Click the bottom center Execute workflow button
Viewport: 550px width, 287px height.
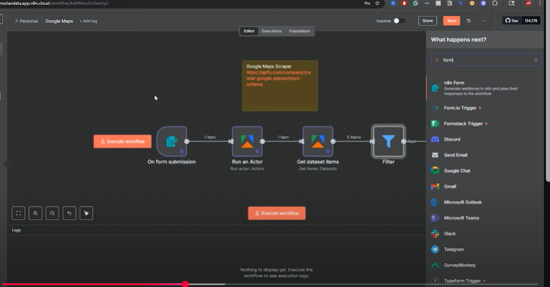point(277,213)
